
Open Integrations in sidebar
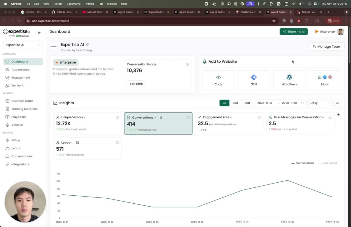click(23, 164)
